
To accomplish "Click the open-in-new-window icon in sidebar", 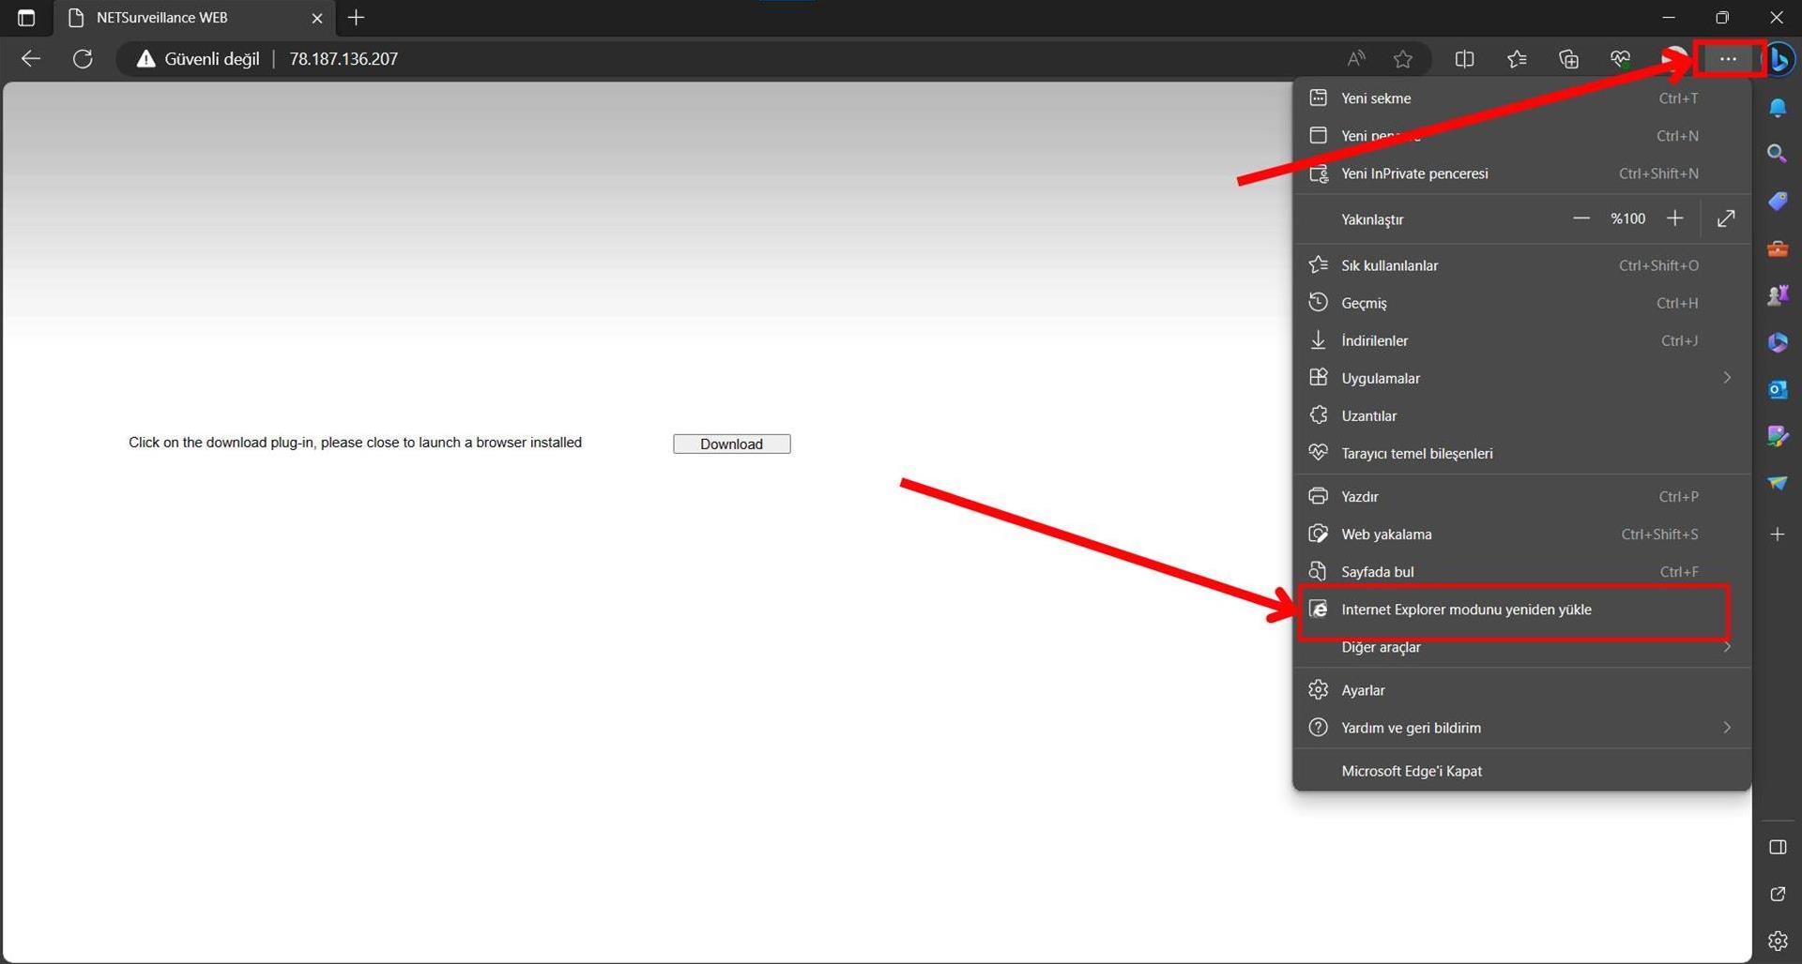I will [x=1778, y=895].
